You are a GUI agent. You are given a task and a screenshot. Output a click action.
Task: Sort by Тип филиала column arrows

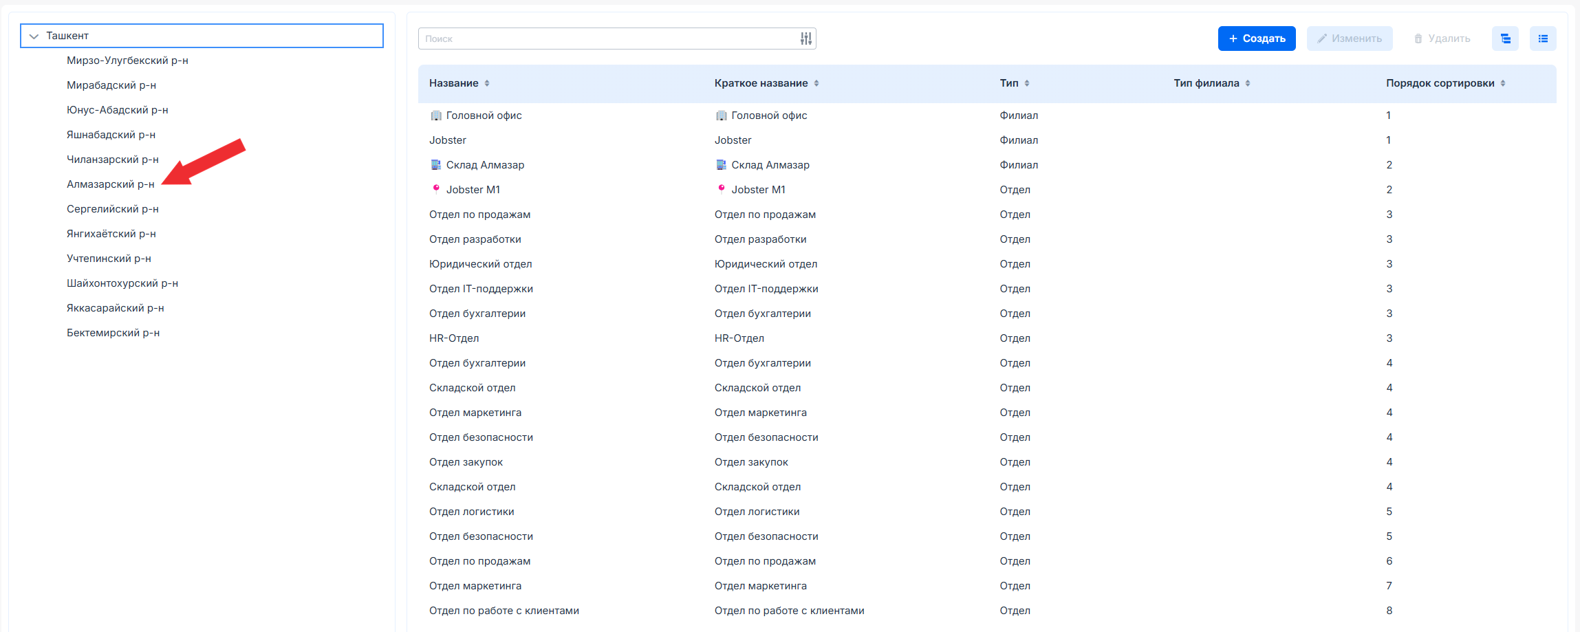1248,83
